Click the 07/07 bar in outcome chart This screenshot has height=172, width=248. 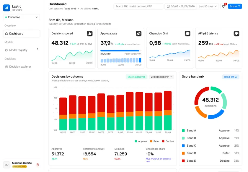(x=63, y=114)
